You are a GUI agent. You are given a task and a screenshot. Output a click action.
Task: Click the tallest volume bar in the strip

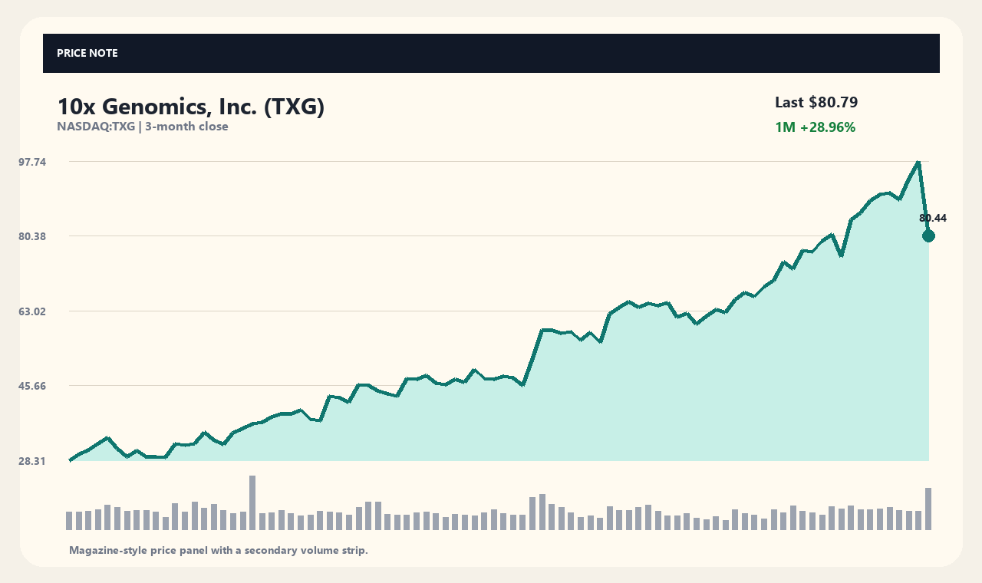click(252, 502)
